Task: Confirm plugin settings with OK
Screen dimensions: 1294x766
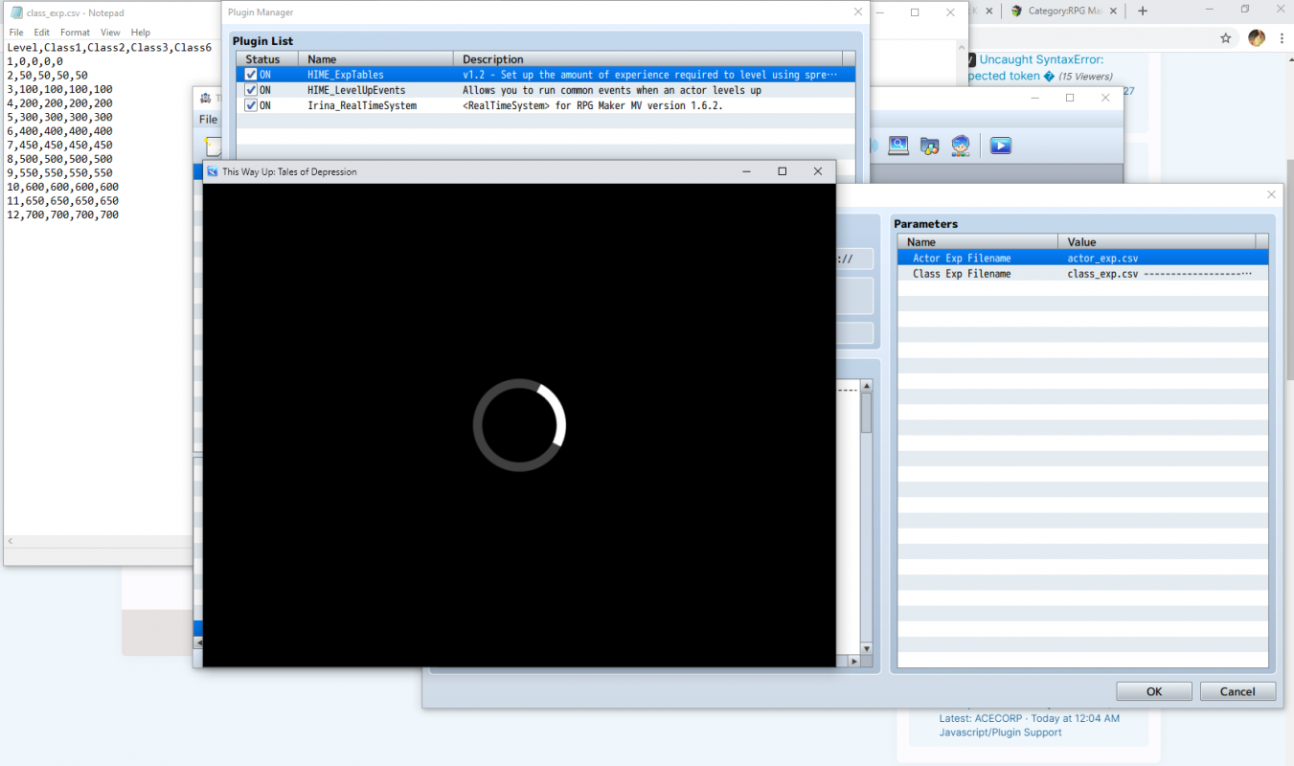Action: [x=1154, y=691]
